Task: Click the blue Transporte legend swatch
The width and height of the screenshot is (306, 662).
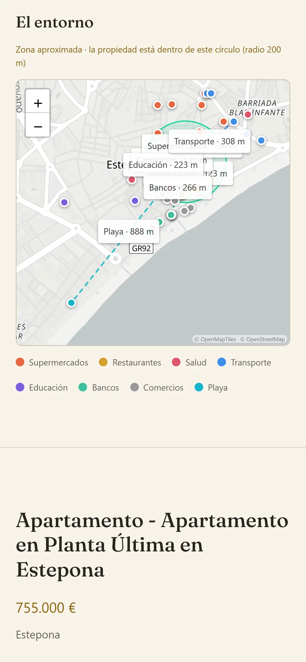Action: [x=222, y=362]
